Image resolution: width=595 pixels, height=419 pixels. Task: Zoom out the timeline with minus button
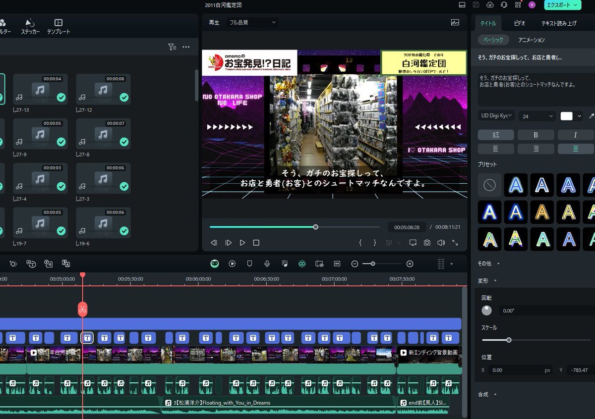pos(355,264)
